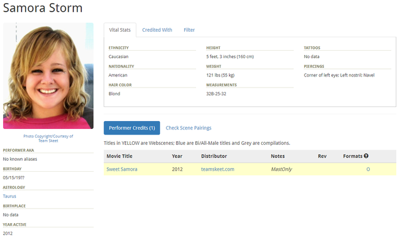Select the birthday value 05/15/19??
The height and width of the screenshot is (239, 398).
coord(13,178)
